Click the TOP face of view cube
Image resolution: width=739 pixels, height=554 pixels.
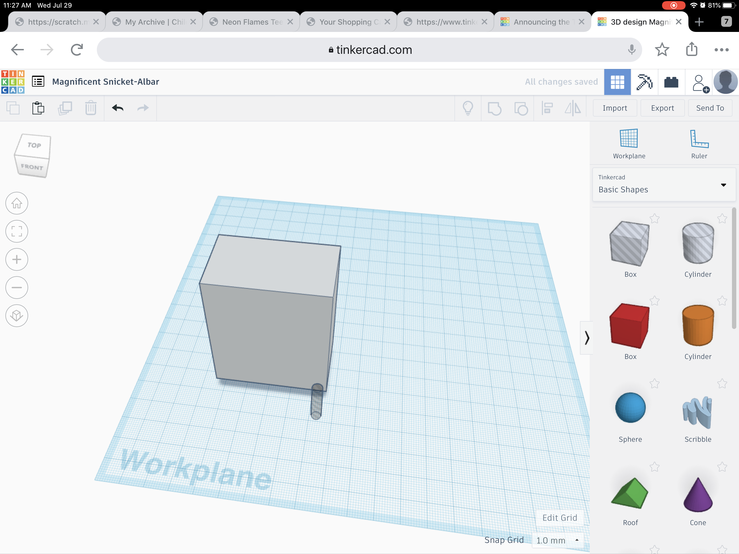[34, 145]
